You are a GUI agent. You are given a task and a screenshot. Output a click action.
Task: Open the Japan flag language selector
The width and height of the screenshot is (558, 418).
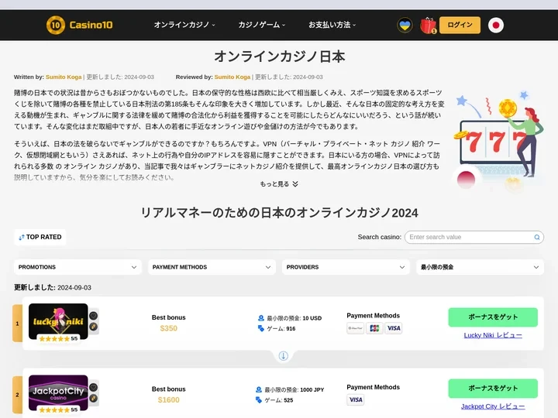[496, 26]
